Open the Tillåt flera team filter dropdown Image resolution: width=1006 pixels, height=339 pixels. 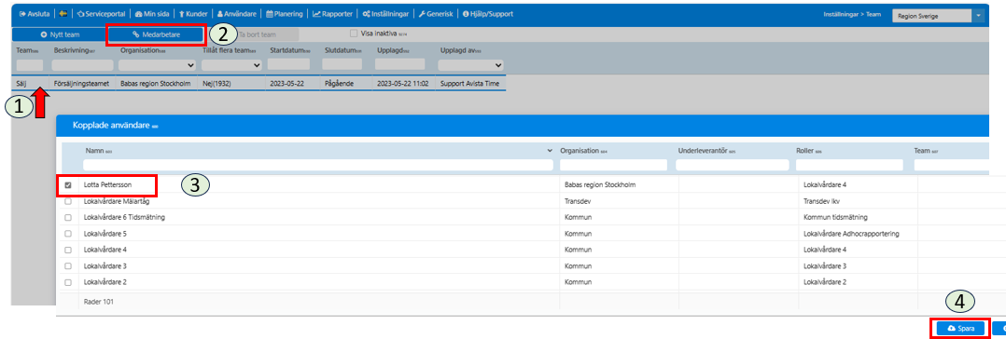coord(231,64)
